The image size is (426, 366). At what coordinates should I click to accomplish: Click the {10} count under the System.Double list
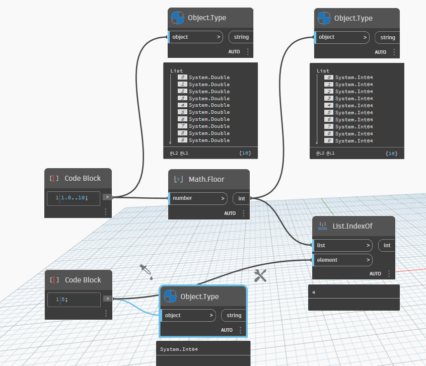[x=245, y=153]
